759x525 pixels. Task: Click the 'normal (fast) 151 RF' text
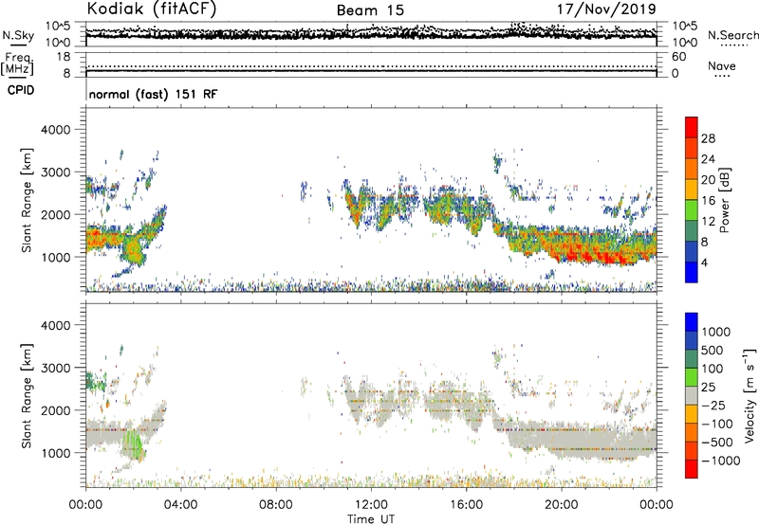pos(153,94)
